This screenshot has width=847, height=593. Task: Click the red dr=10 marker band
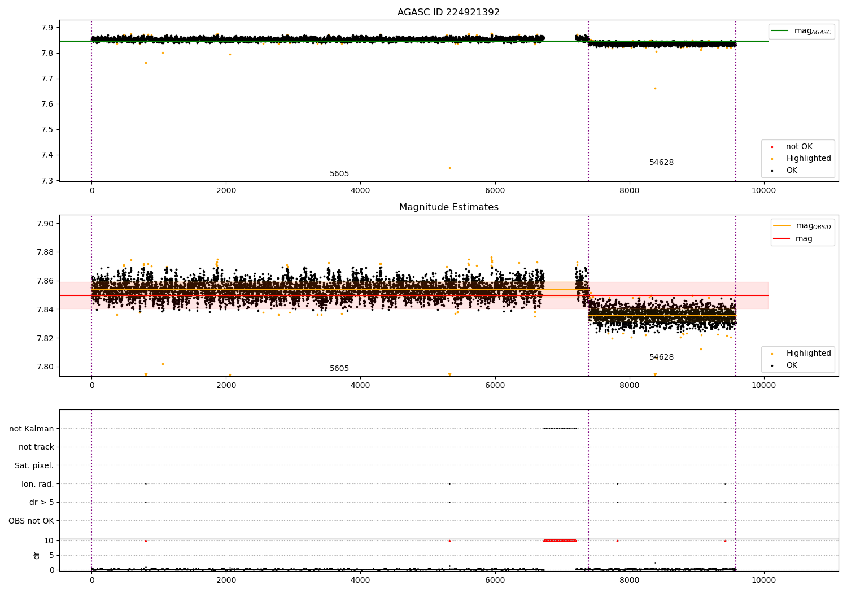click(560, 540)
